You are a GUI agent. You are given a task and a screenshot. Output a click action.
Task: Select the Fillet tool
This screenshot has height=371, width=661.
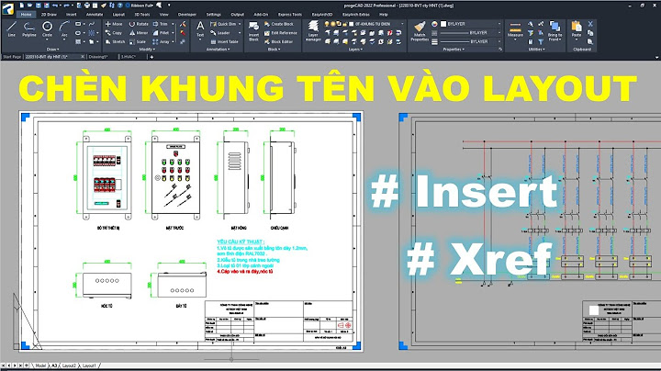[x=161, y=33]
